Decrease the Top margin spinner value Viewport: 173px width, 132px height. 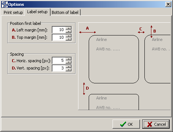click(69, 39)
